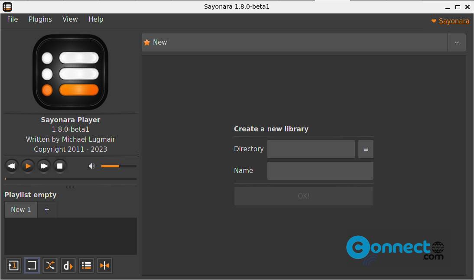Select the New 1 playlist tab
474x280 pixels.
21,209
